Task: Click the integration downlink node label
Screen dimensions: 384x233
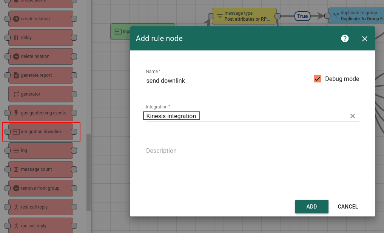Action: 41,132
